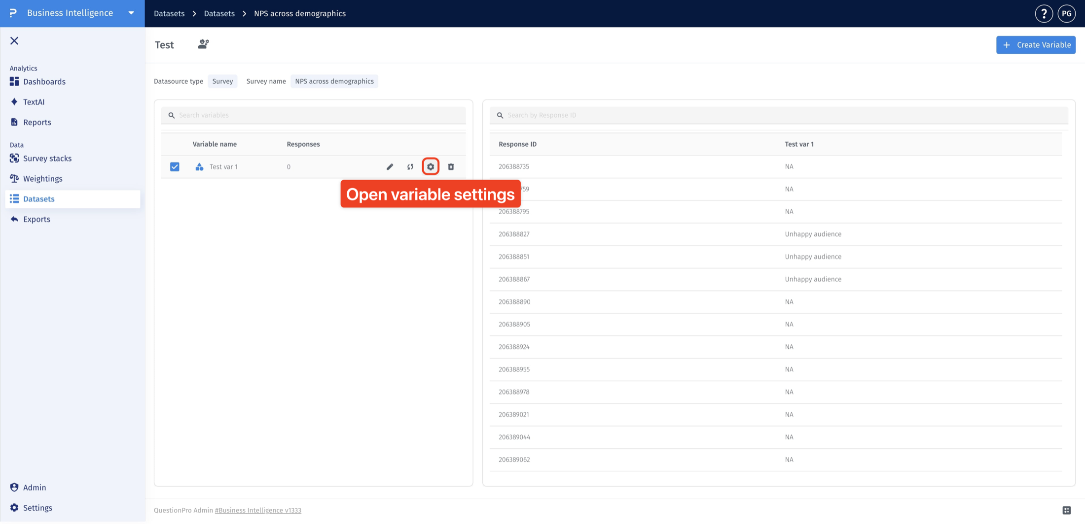Open the PG user profile avatar
The width and height of the screenshot is (1085, 524).
pyautogui.click(x=1067, y=14)
